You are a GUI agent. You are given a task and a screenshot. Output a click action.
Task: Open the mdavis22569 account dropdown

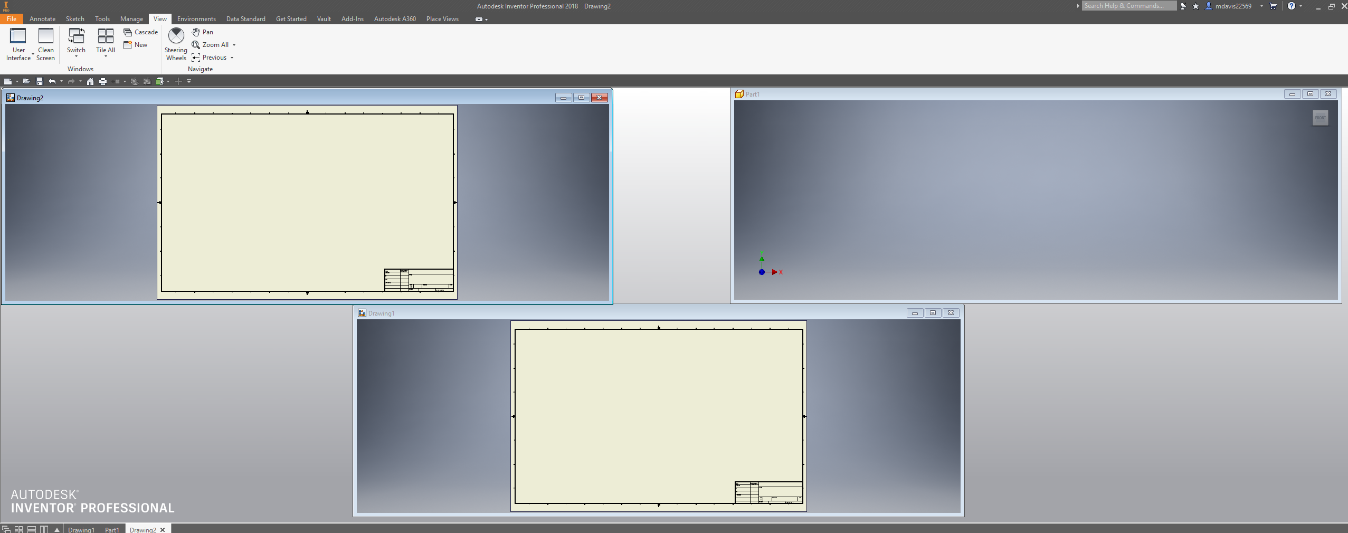click(1262, 6)
